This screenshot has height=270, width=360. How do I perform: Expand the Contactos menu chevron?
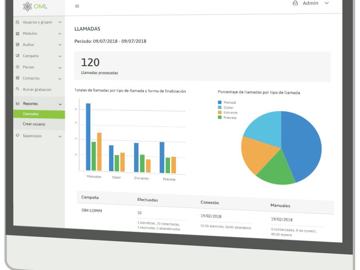tap(60, 79)
